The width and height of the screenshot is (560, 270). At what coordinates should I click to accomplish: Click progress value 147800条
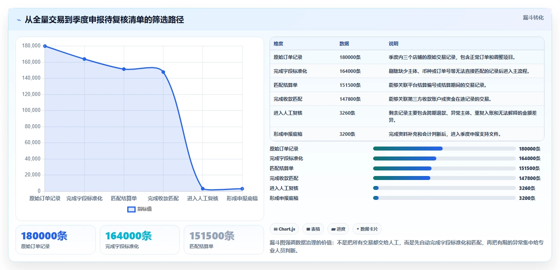pyautogui.click(x=530, y=178)
